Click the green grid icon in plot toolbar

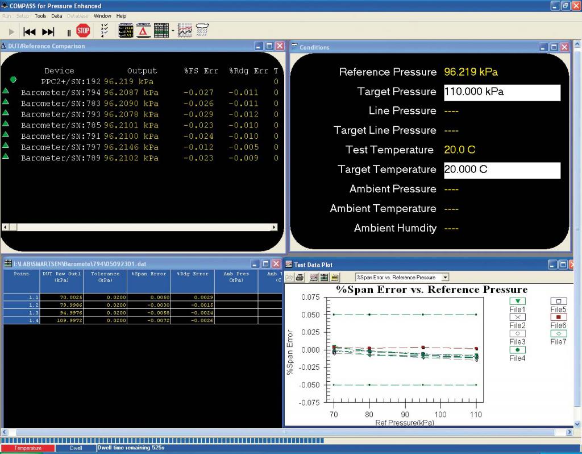click(x=324, y=277)
